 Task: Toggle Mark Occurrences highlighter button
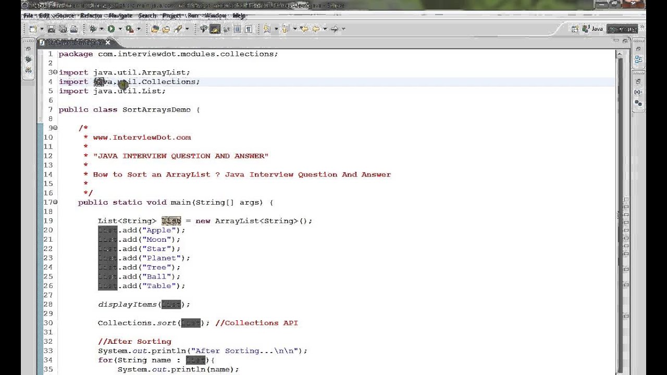[x=215, y=29]
